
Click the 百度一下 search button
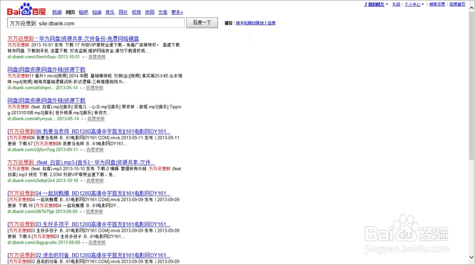pos(202,23)
